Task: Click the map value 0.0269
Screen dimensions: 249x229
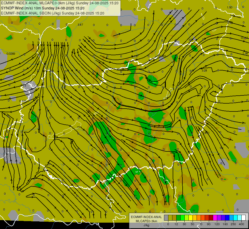Action: 11,54
